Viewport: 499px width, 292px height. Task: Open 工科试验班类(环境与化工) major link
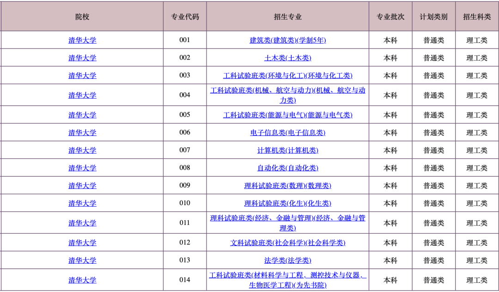click(287, 75)
